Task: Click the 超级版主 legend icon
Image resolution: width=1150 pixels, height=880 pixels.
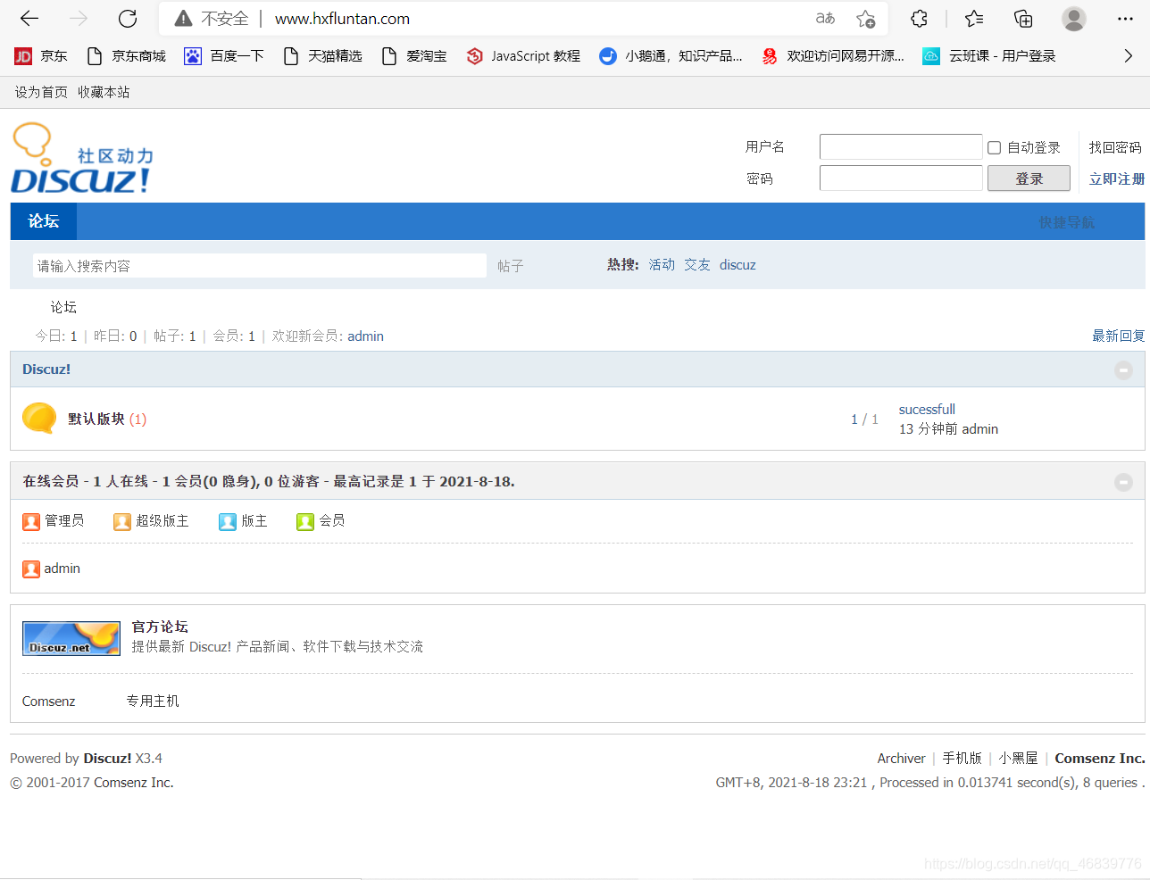Action: [x=122, y=521]
